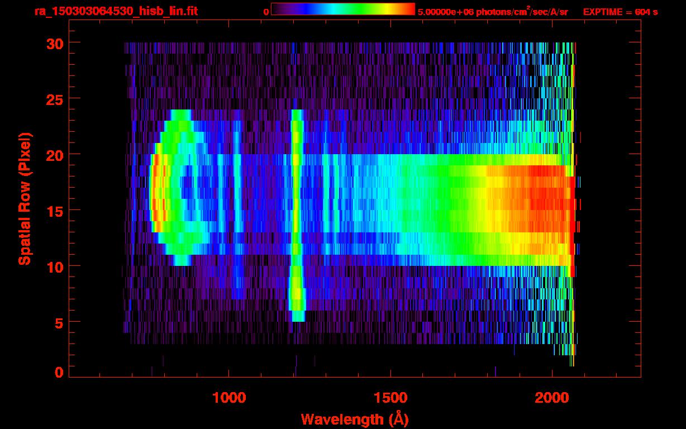Click the EXPTIME = 604 s label

620,12
